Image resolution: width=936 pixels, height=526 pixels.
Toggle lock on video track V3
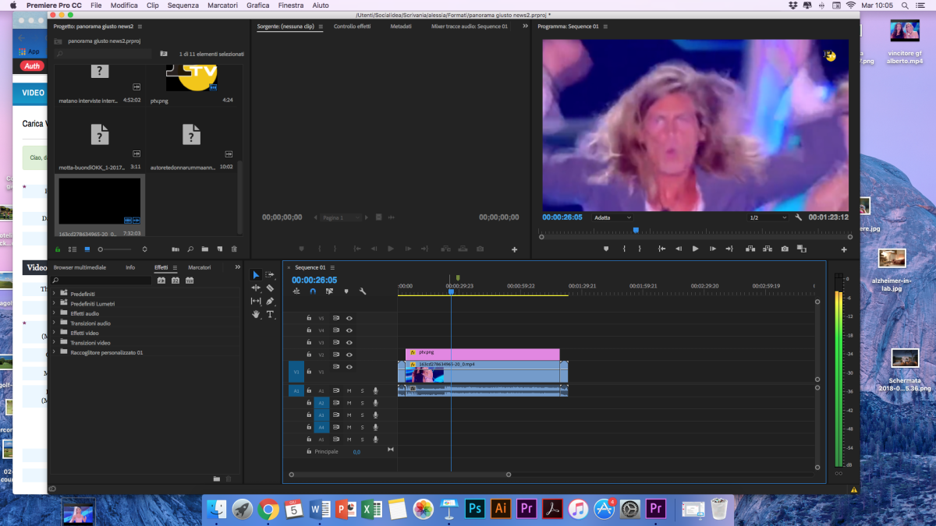309,342
